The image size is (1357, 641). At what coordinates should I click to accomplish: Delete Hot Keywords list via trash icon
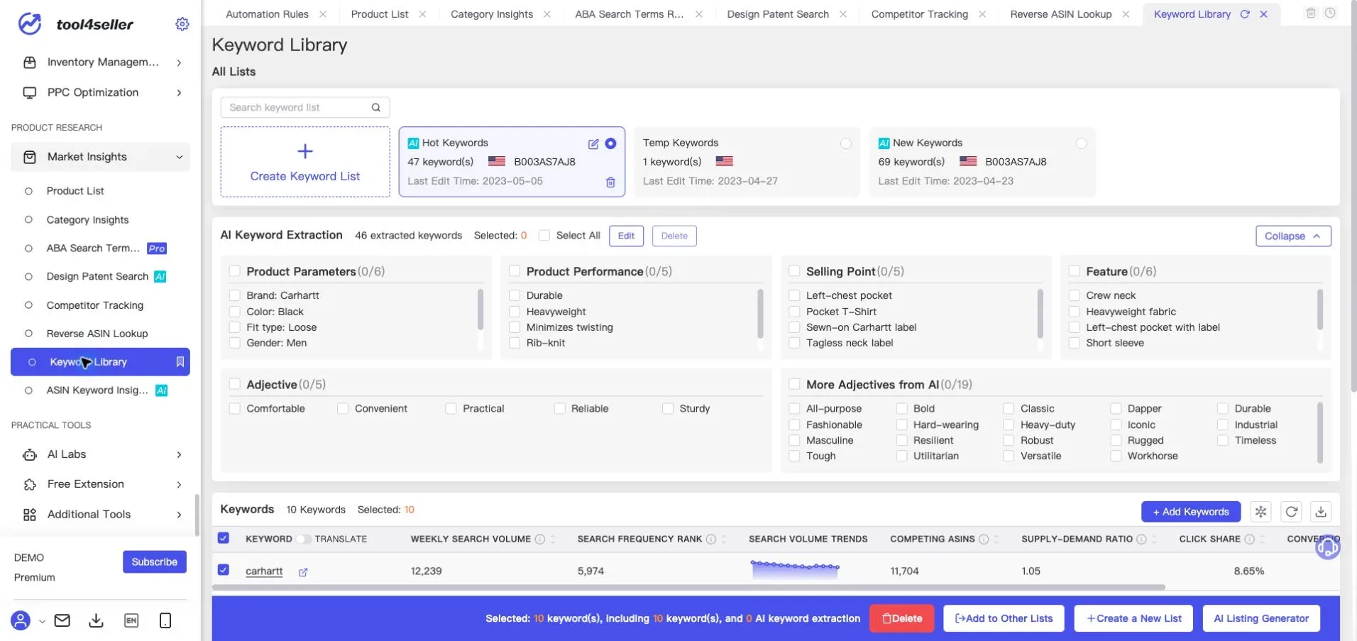(x=610, y=182)
